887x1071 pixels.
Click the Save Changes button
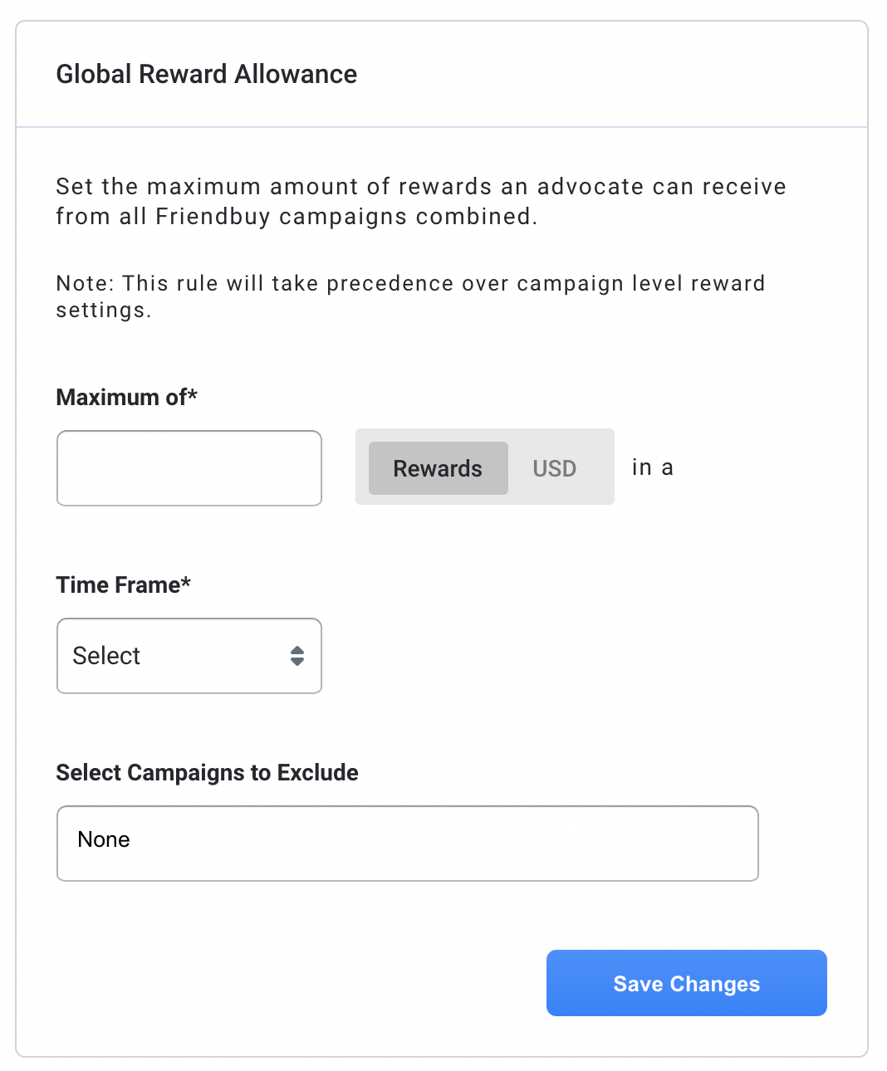(x=686, y=983)
